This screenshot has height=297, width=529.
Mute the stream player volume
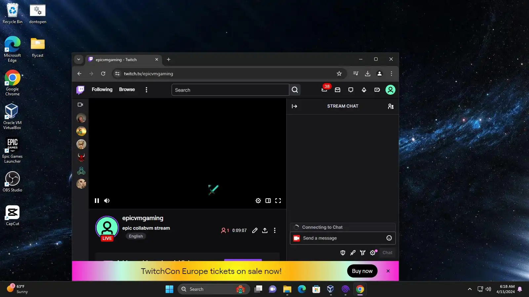pos(107,201)
